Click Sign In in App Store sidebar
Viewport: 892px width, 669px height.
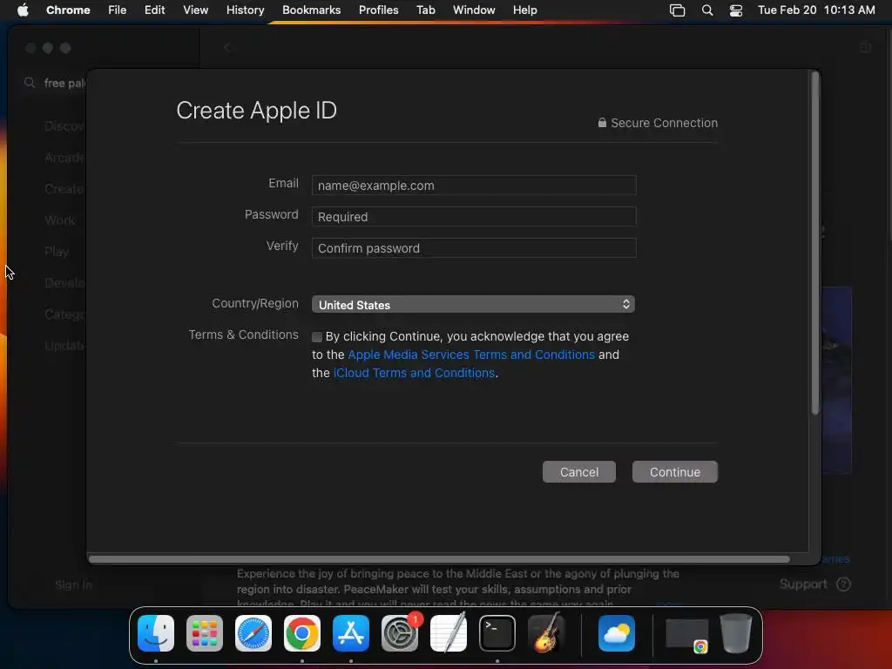(73, 585)
